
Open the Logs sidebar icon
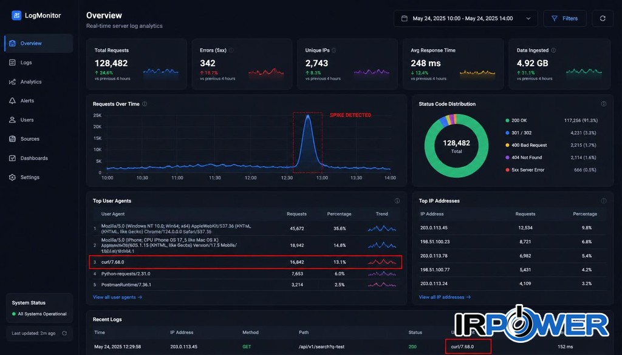(12, 63)
